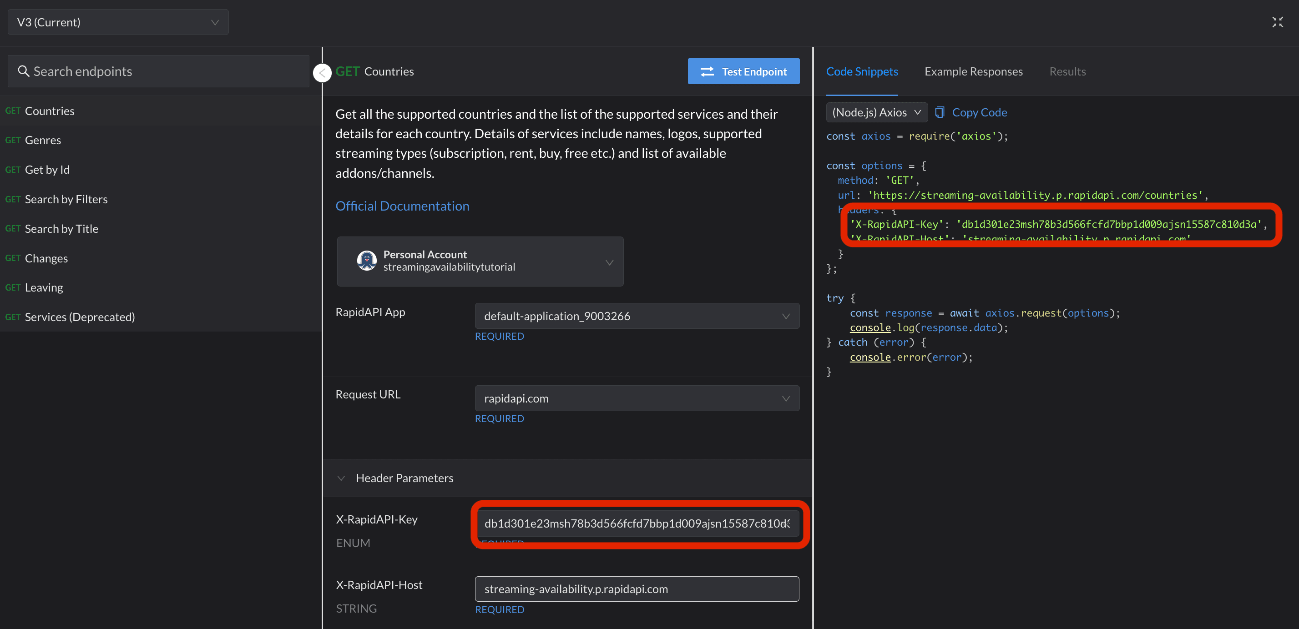Click the GET Genres sidebar item icon
This screenshot has height=629, width=1299.
coord(12,139)
